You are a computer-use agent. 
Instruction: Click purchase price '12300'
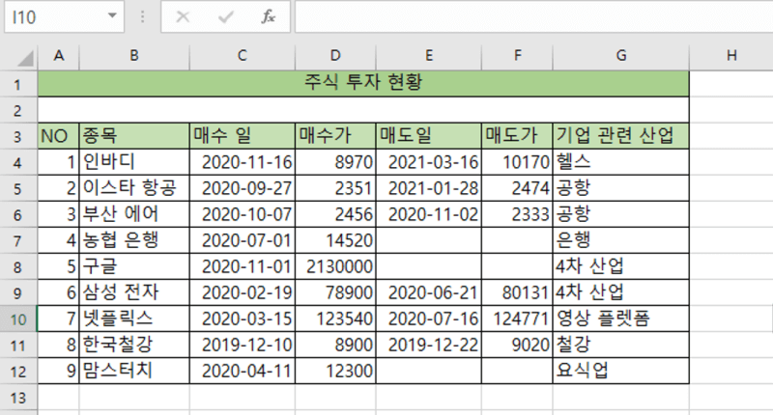[x=335, y=371]
